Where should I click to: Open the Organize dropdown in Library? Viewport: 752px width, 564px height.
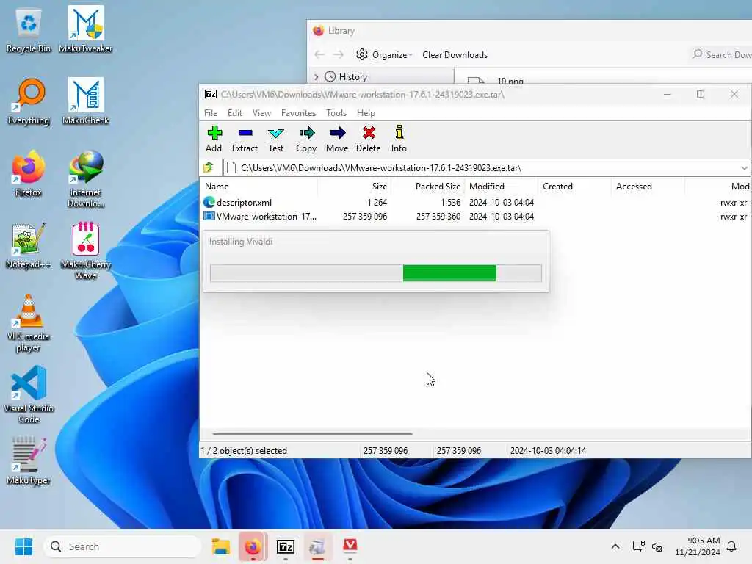[x=384, y=54]
